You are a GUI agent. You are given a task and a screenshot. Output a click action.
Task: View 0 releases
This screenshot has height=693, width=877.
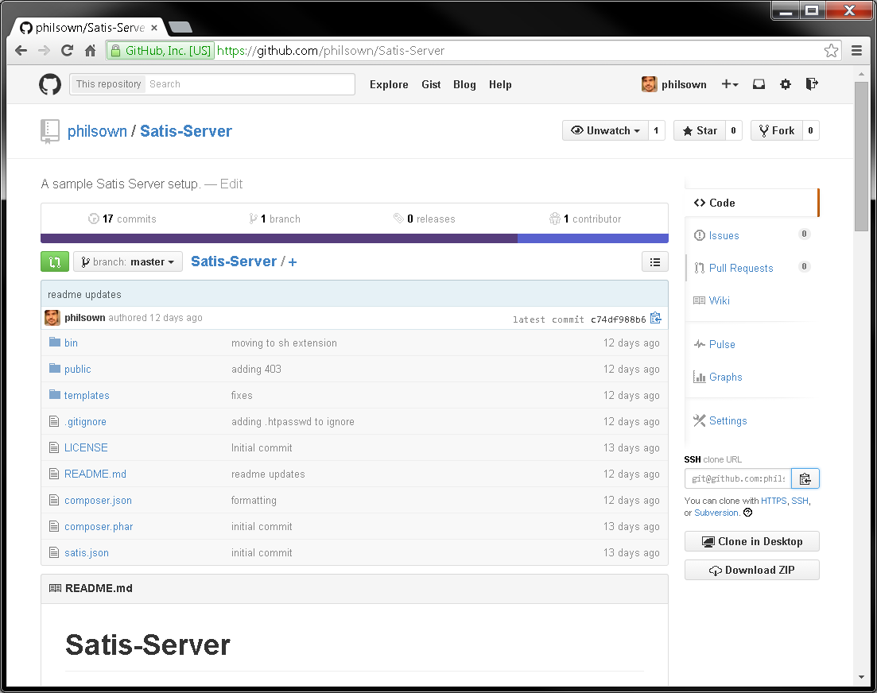pos(425,219)
